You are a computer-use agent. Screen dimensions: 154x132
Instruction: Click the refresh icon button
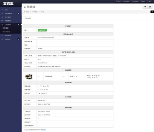coord(150,7)
